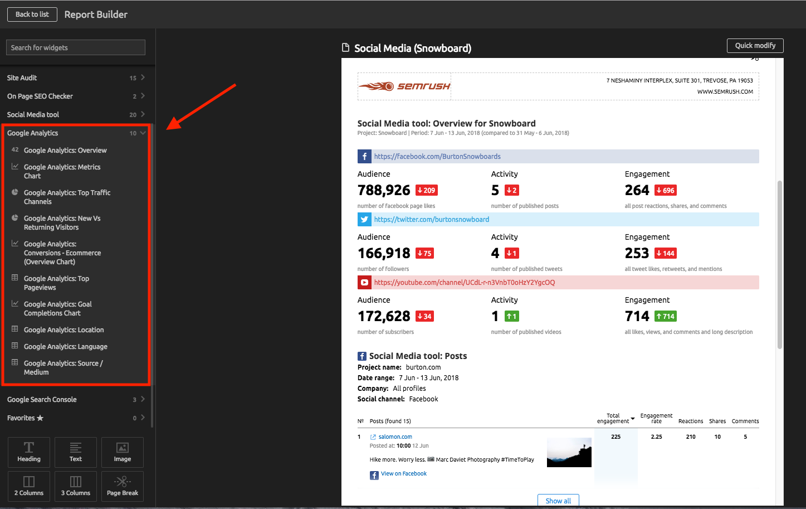Add a 3 Columns layout
806x509 pixels.
coord(76,486)
